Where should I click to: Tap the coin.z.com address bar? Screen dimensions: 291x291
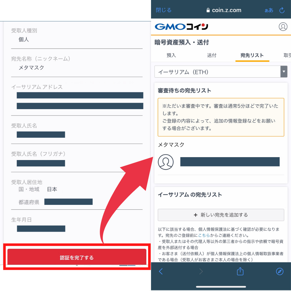coord(223,10)
